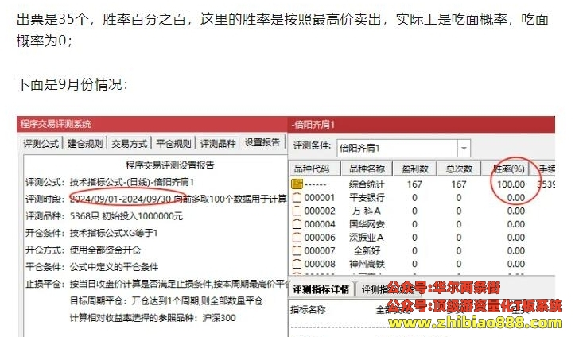Select the 综合统计 row name
The height and width of the screenshot is (337, 575).
367,184
